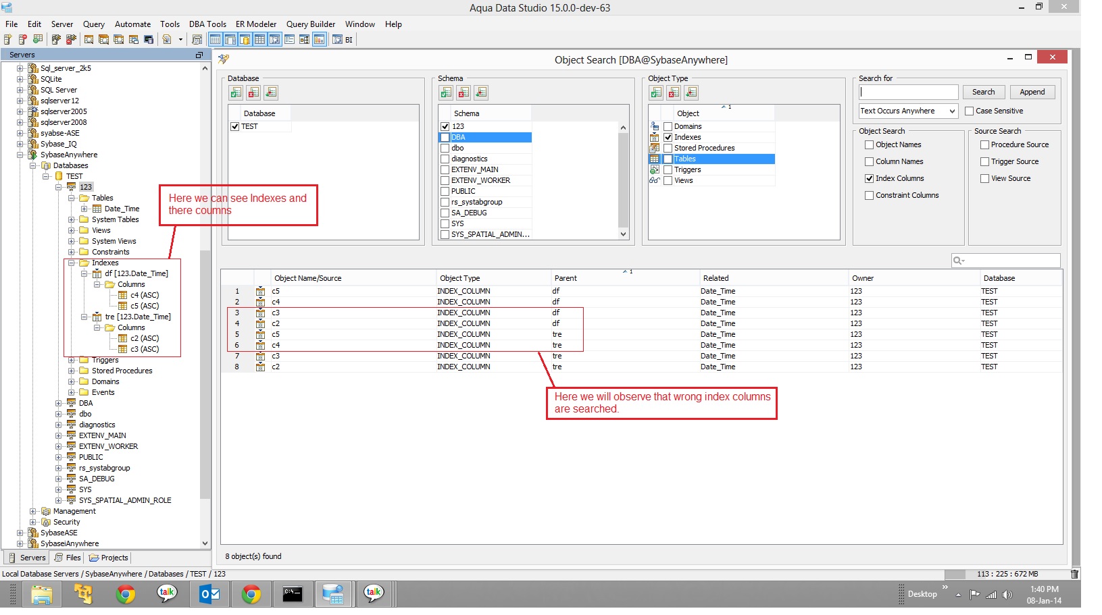Click into the Search for text field
The height and width of the screenshot is (615, 1102).
point(909,92)
